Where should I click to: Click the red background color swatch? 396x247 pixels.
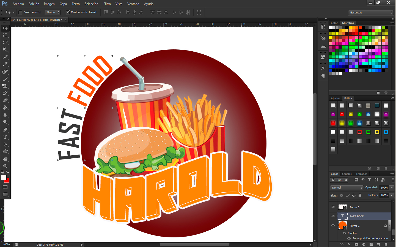7,181
